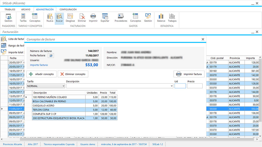
Task: Click Año: 2017 in the status bar
Action: pos(33,144)
